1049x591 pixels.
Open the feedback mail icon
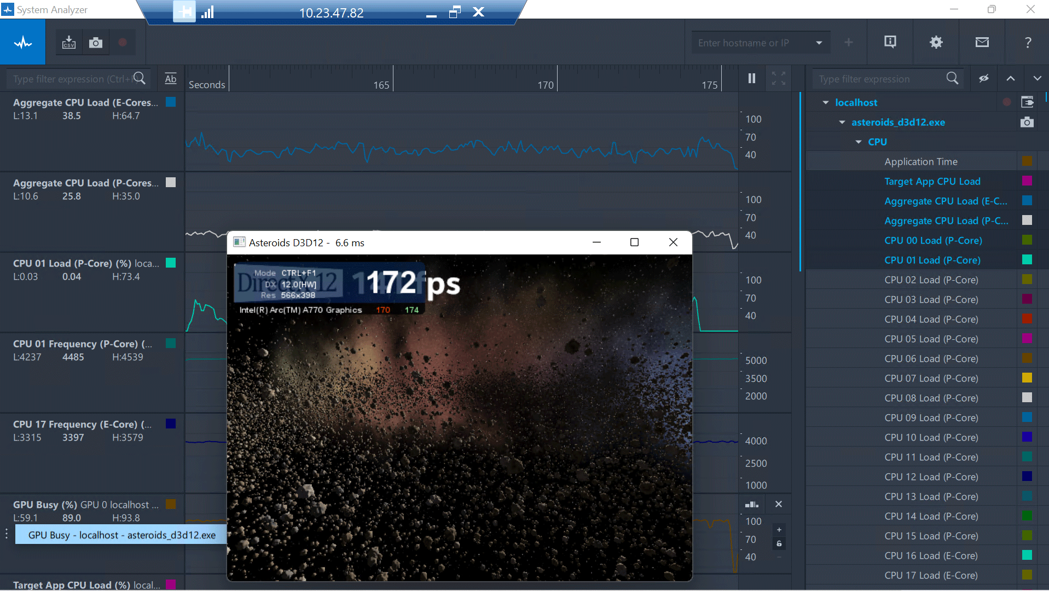[x=982, y=42]
